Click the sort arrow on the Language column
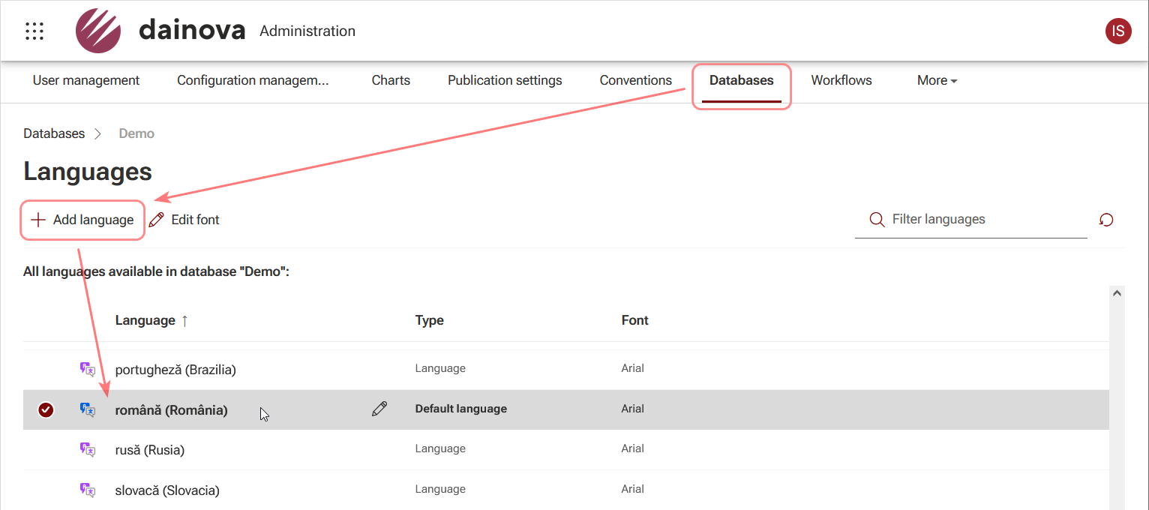 (184, 320)
